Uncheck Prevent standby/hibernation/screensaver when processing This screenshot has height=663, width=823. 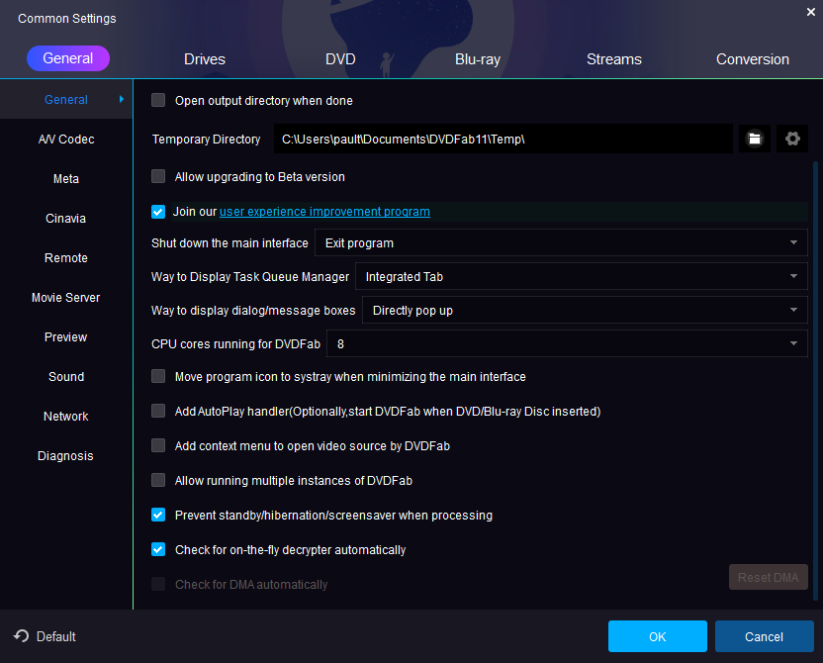coord(158,516)
